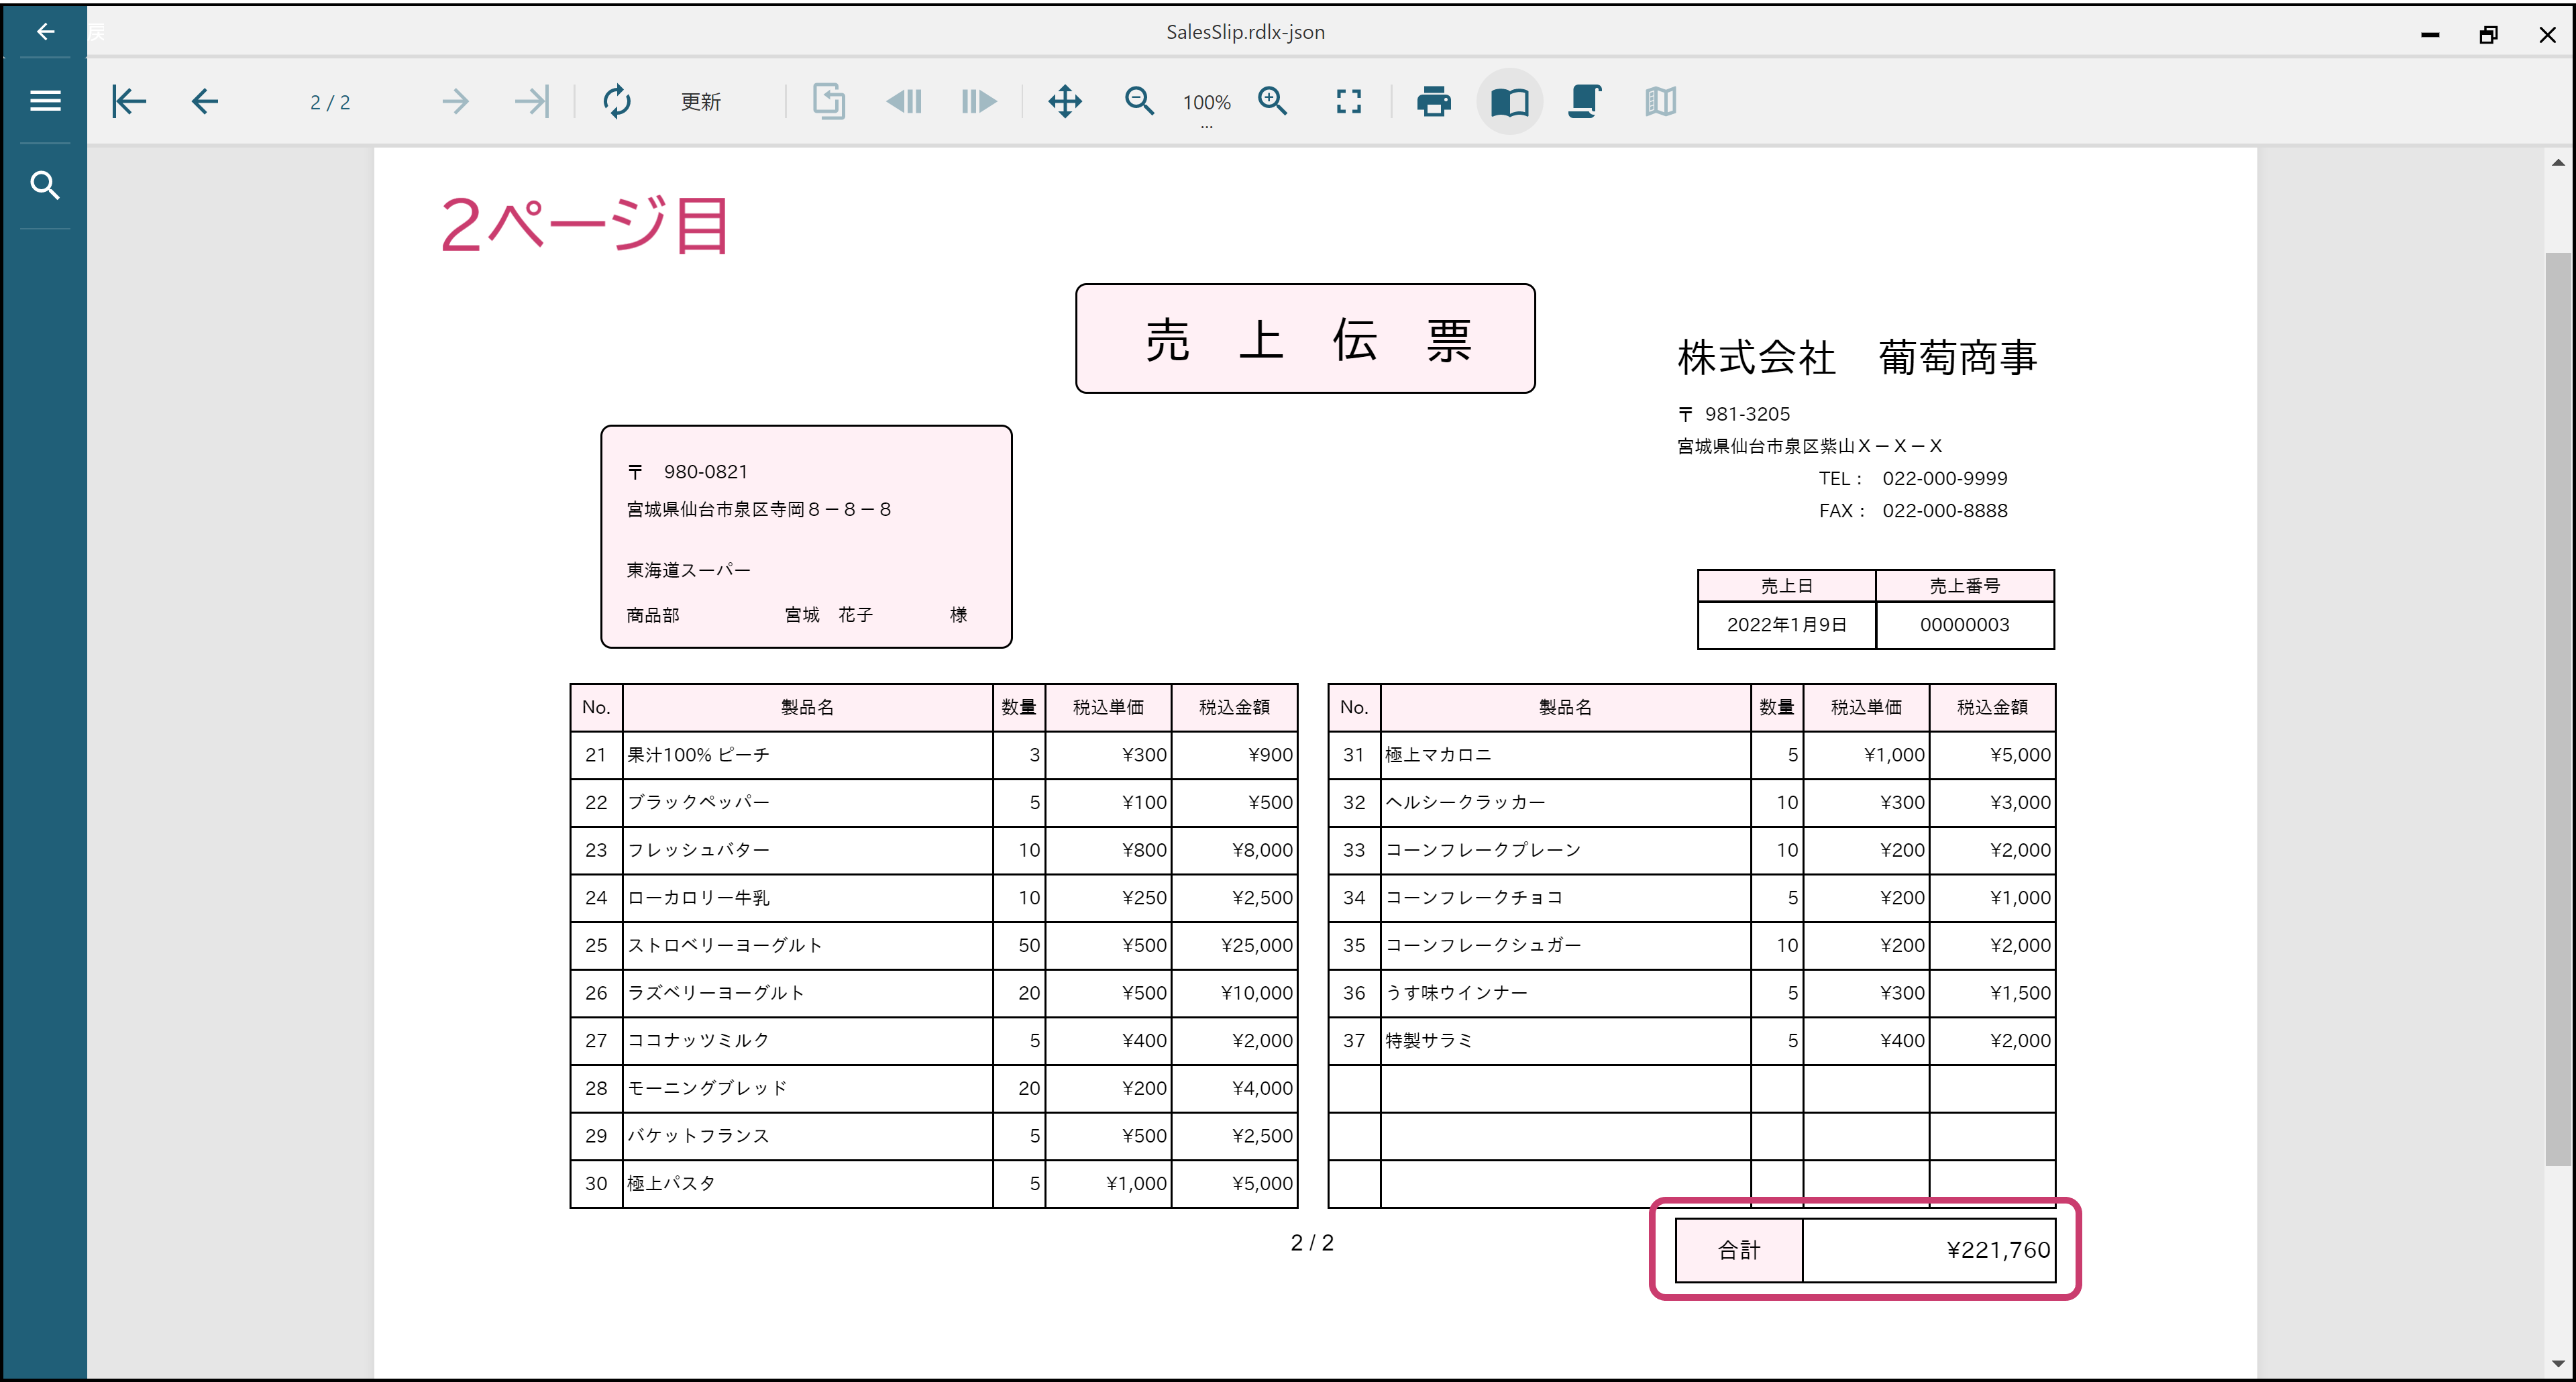Click postal code 980-0821
The height and width of the screenshot is (1382, 2576).
705,472
